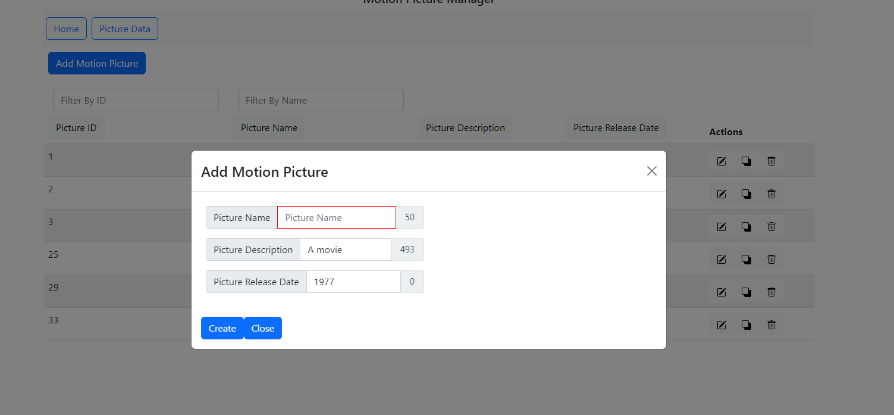
Task: Click the Picture Release Date value showing 1977
Action: point(353,282)
